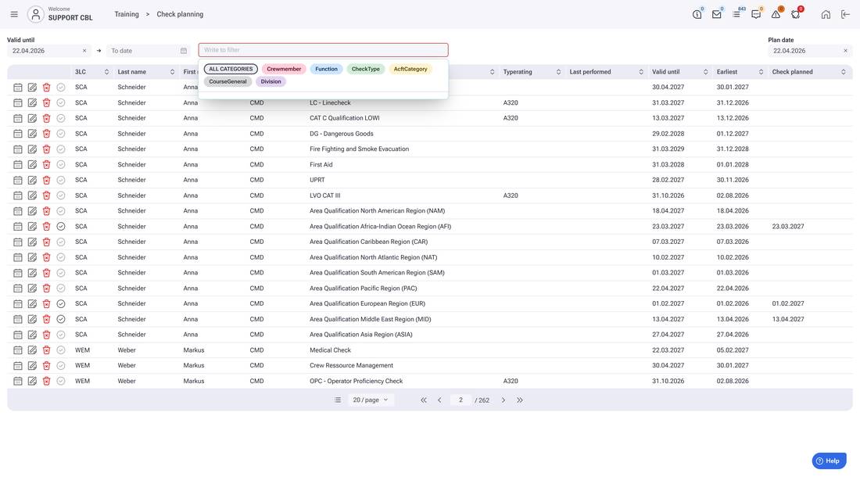Edit the First Aid row
The width and height of the screenshot is (860, 484).
(x=32, y=165)
